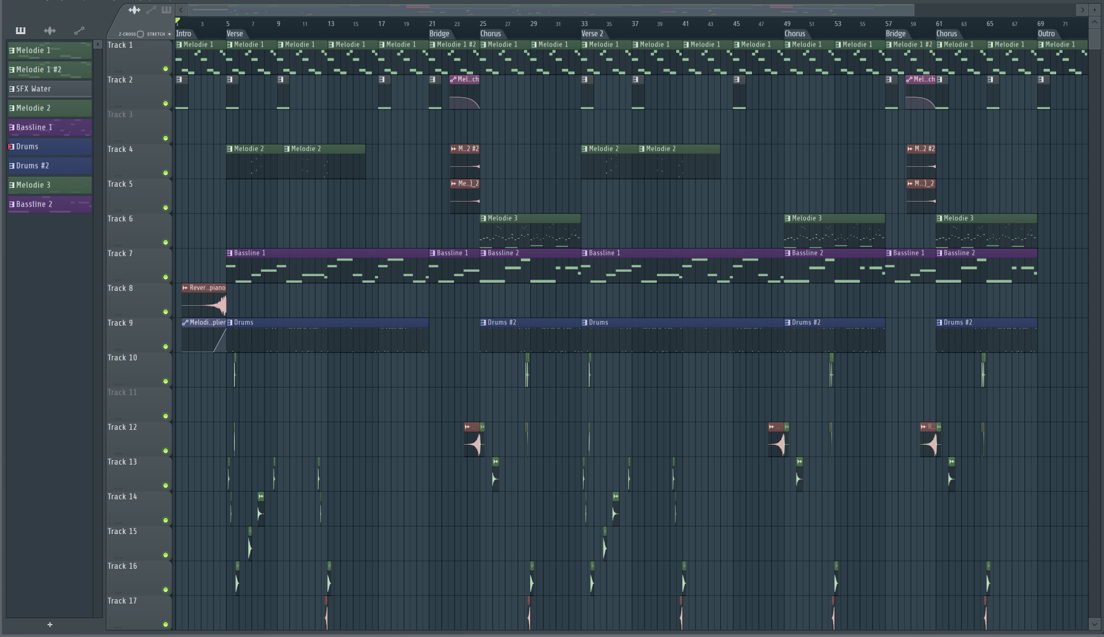Open menu of Melodie 3 clip at bar 49
The height and width of the screenshot is (637, 1104).
point(787,218)
